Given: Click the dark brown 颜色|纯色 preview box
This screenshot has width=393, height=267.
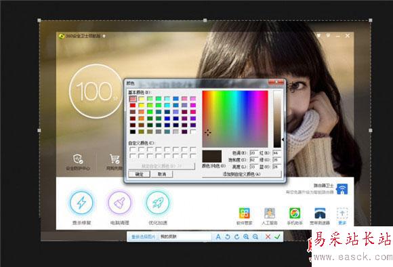Looking at the screenshot, I should coord(212,157).
